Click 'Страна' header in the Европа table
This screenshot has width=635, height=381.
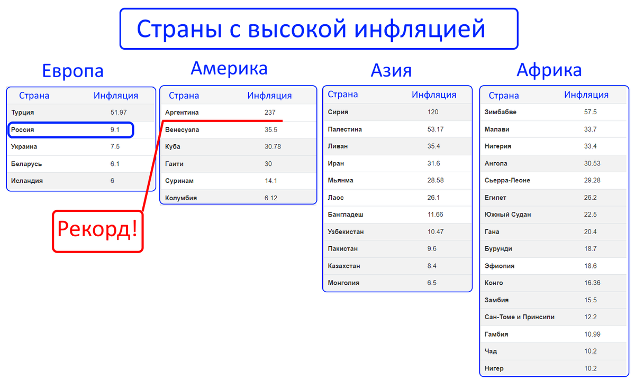34,96
